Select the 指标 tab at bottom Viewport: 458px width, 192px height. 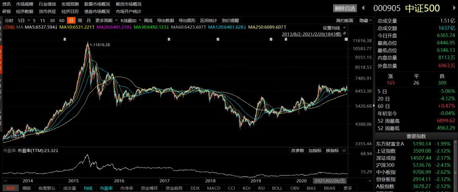pos(11,188)
